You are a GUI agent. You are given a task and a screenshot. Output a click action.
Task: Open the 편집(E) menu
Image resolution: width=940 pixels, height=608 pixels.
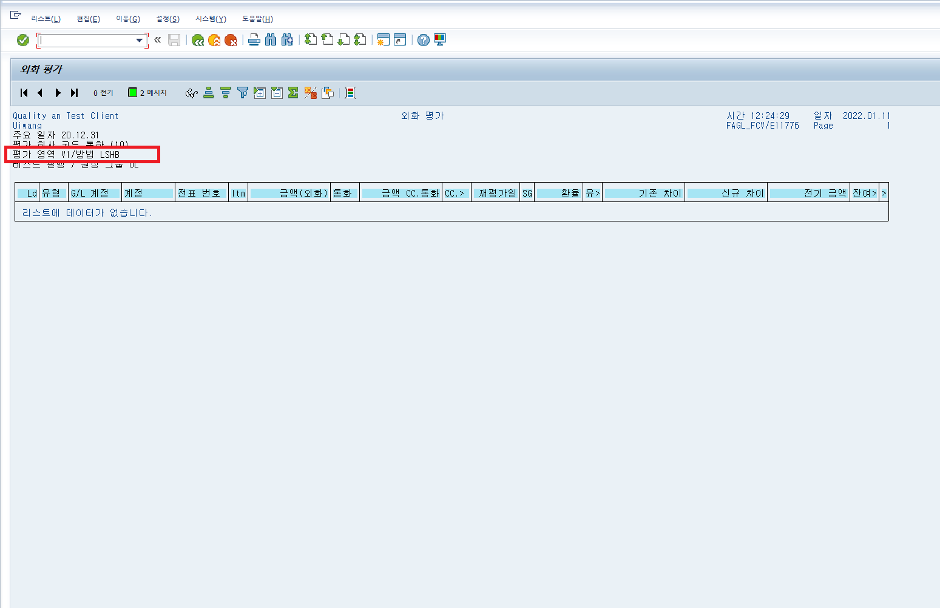89,19
